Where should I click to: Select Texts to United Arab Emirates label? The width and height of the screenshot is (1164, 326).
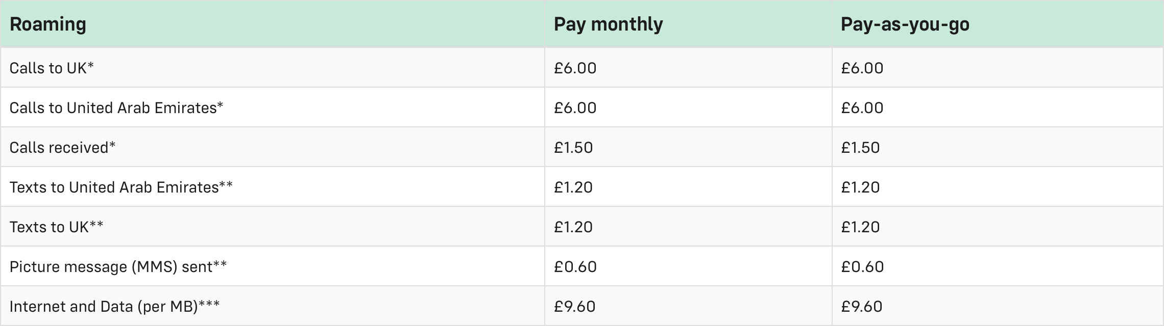pos(121,187)
